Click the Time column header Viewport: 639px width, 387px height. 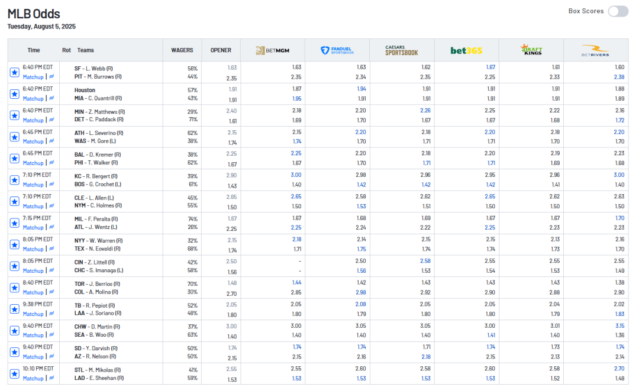pyautogui.click(x=34, y=50)
